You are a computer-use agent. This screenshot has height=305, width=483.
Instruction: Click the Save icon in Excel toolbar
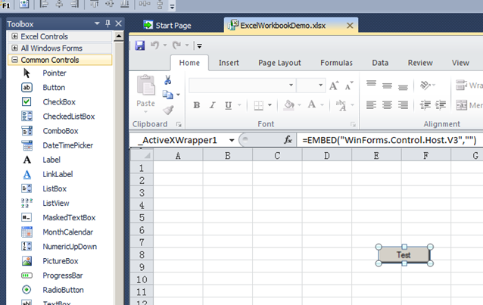pos(140,45)
